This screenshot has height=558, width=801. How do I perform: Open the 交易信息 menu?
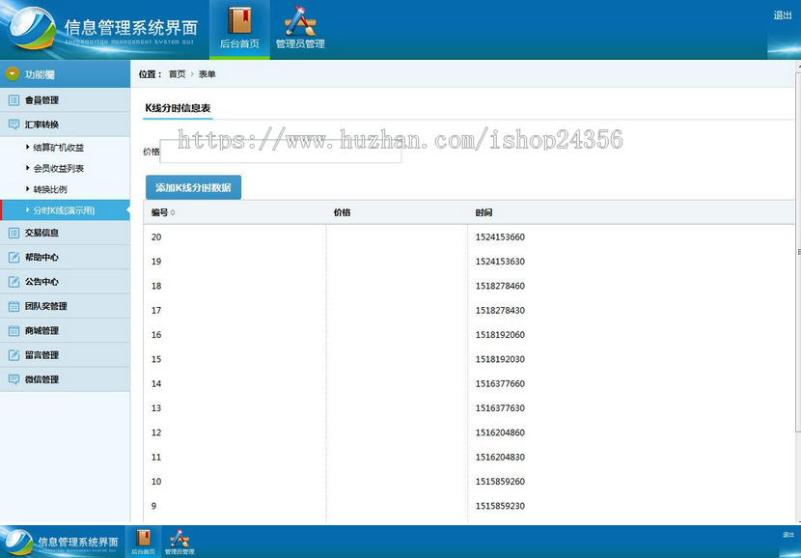tap(65, 233)
